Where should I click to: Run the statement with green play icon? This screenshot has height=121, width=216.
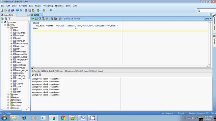pos(33,19)
